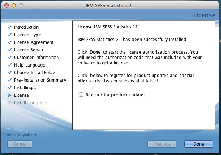Click the checkmark icon beside Introduction
The width and height of the screenshot is (221, 155).
click(x=10, y=27)
